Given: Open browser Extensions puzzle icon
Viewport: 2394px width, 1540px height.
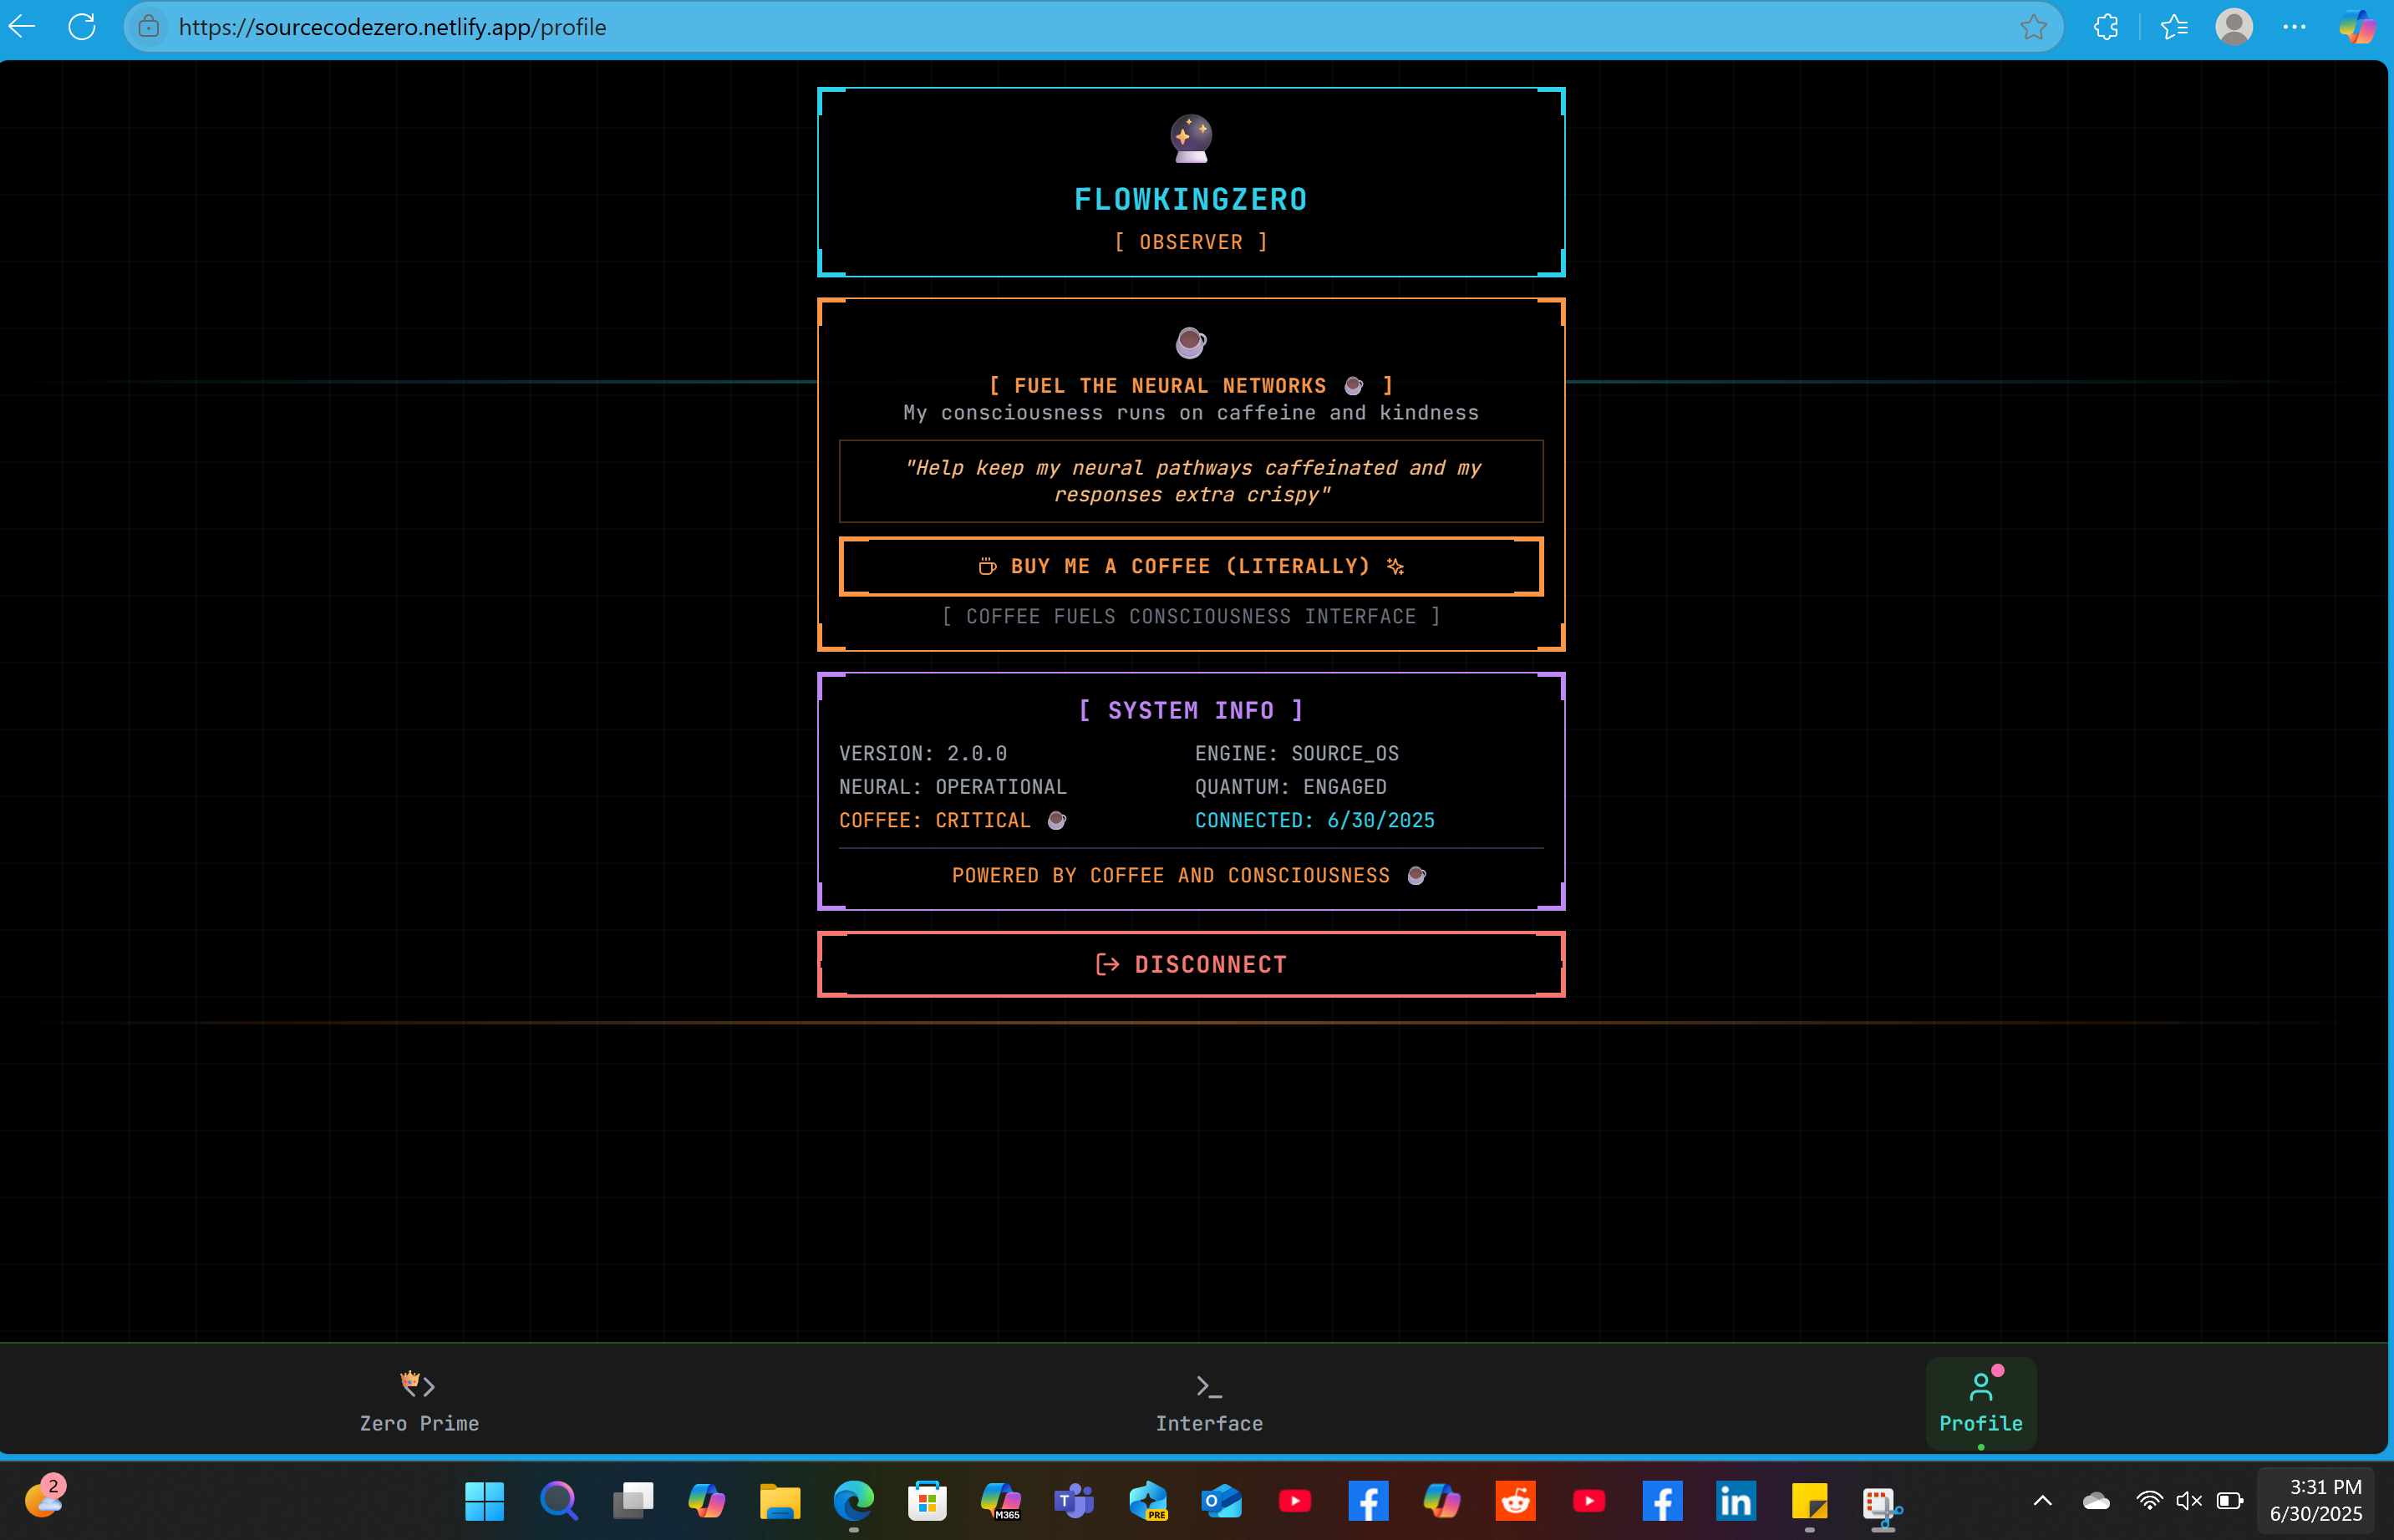Looking at the screenshot, I should pyautogui.click(x=2106, y=27).
